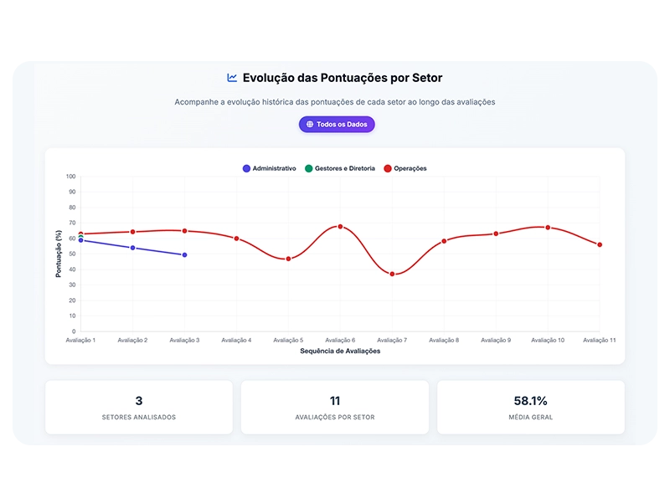Click the Operações data point at Avaliação 6

coord(340,227)
